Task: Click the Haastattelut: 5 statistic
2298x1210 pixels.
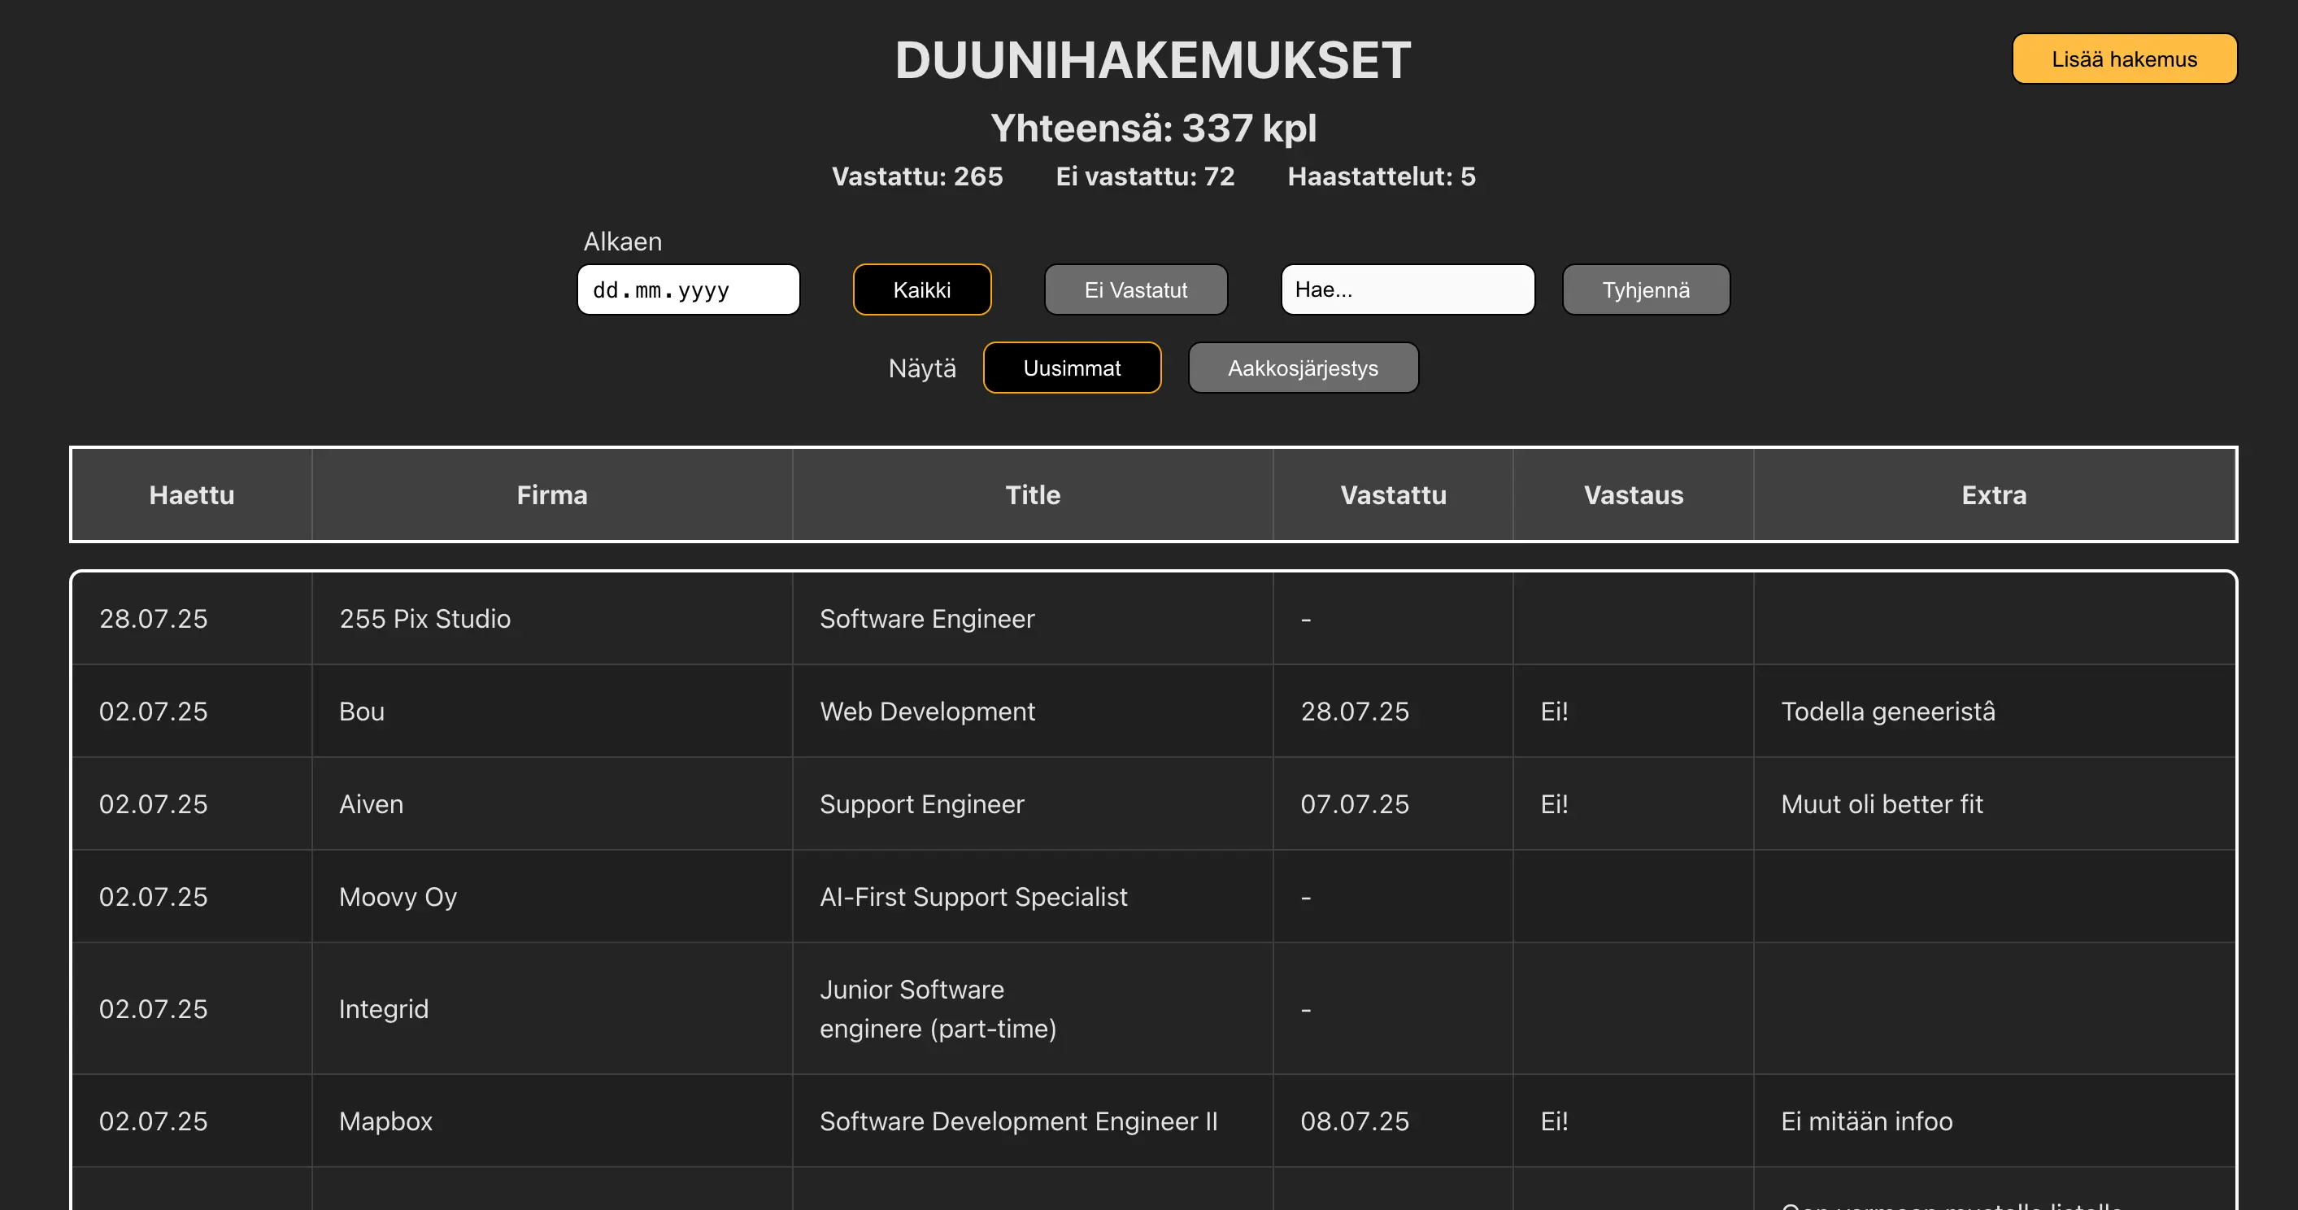Action: pos(1381,176)
